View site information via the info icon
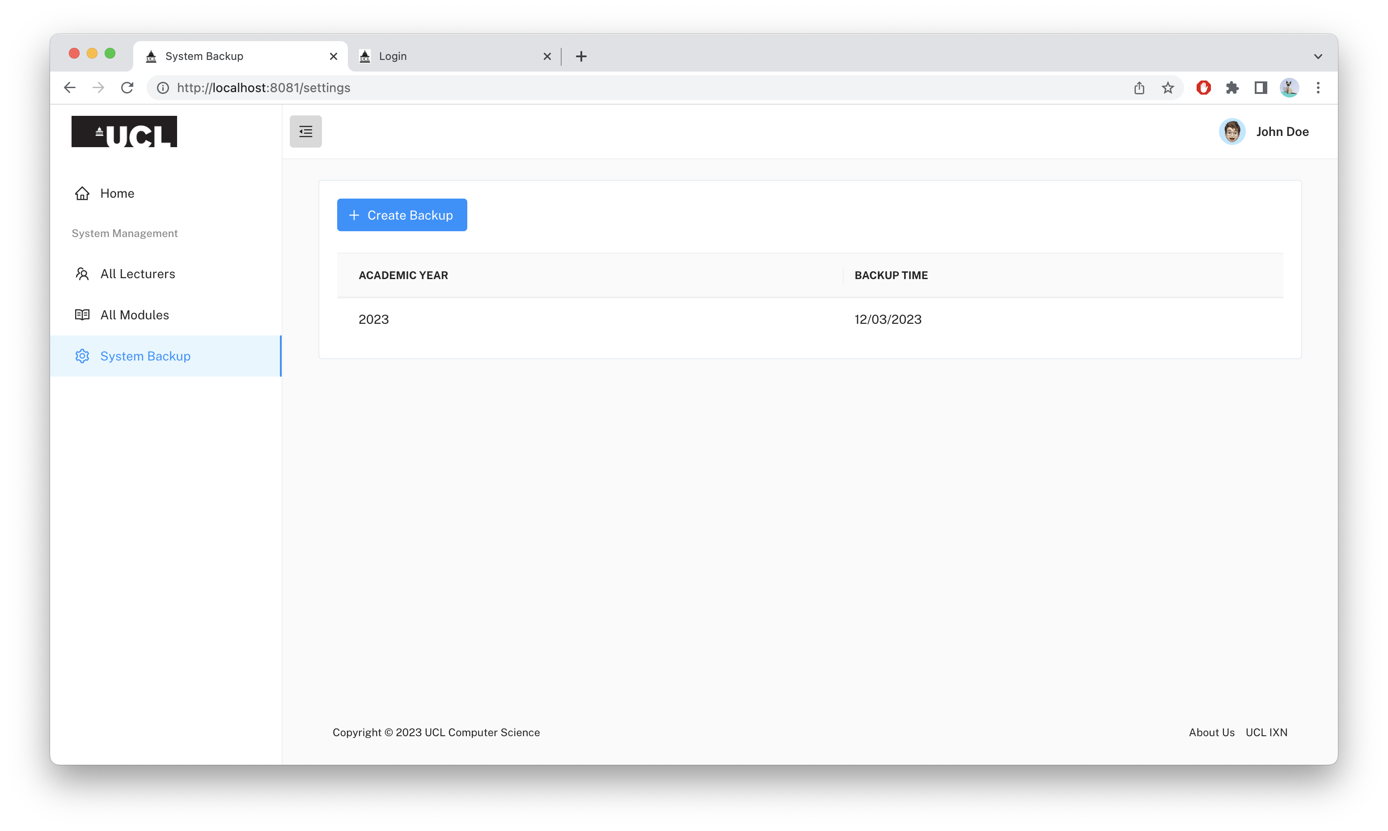The width and height of the screenshot is (1388, 831). click(x=163, y=88)
